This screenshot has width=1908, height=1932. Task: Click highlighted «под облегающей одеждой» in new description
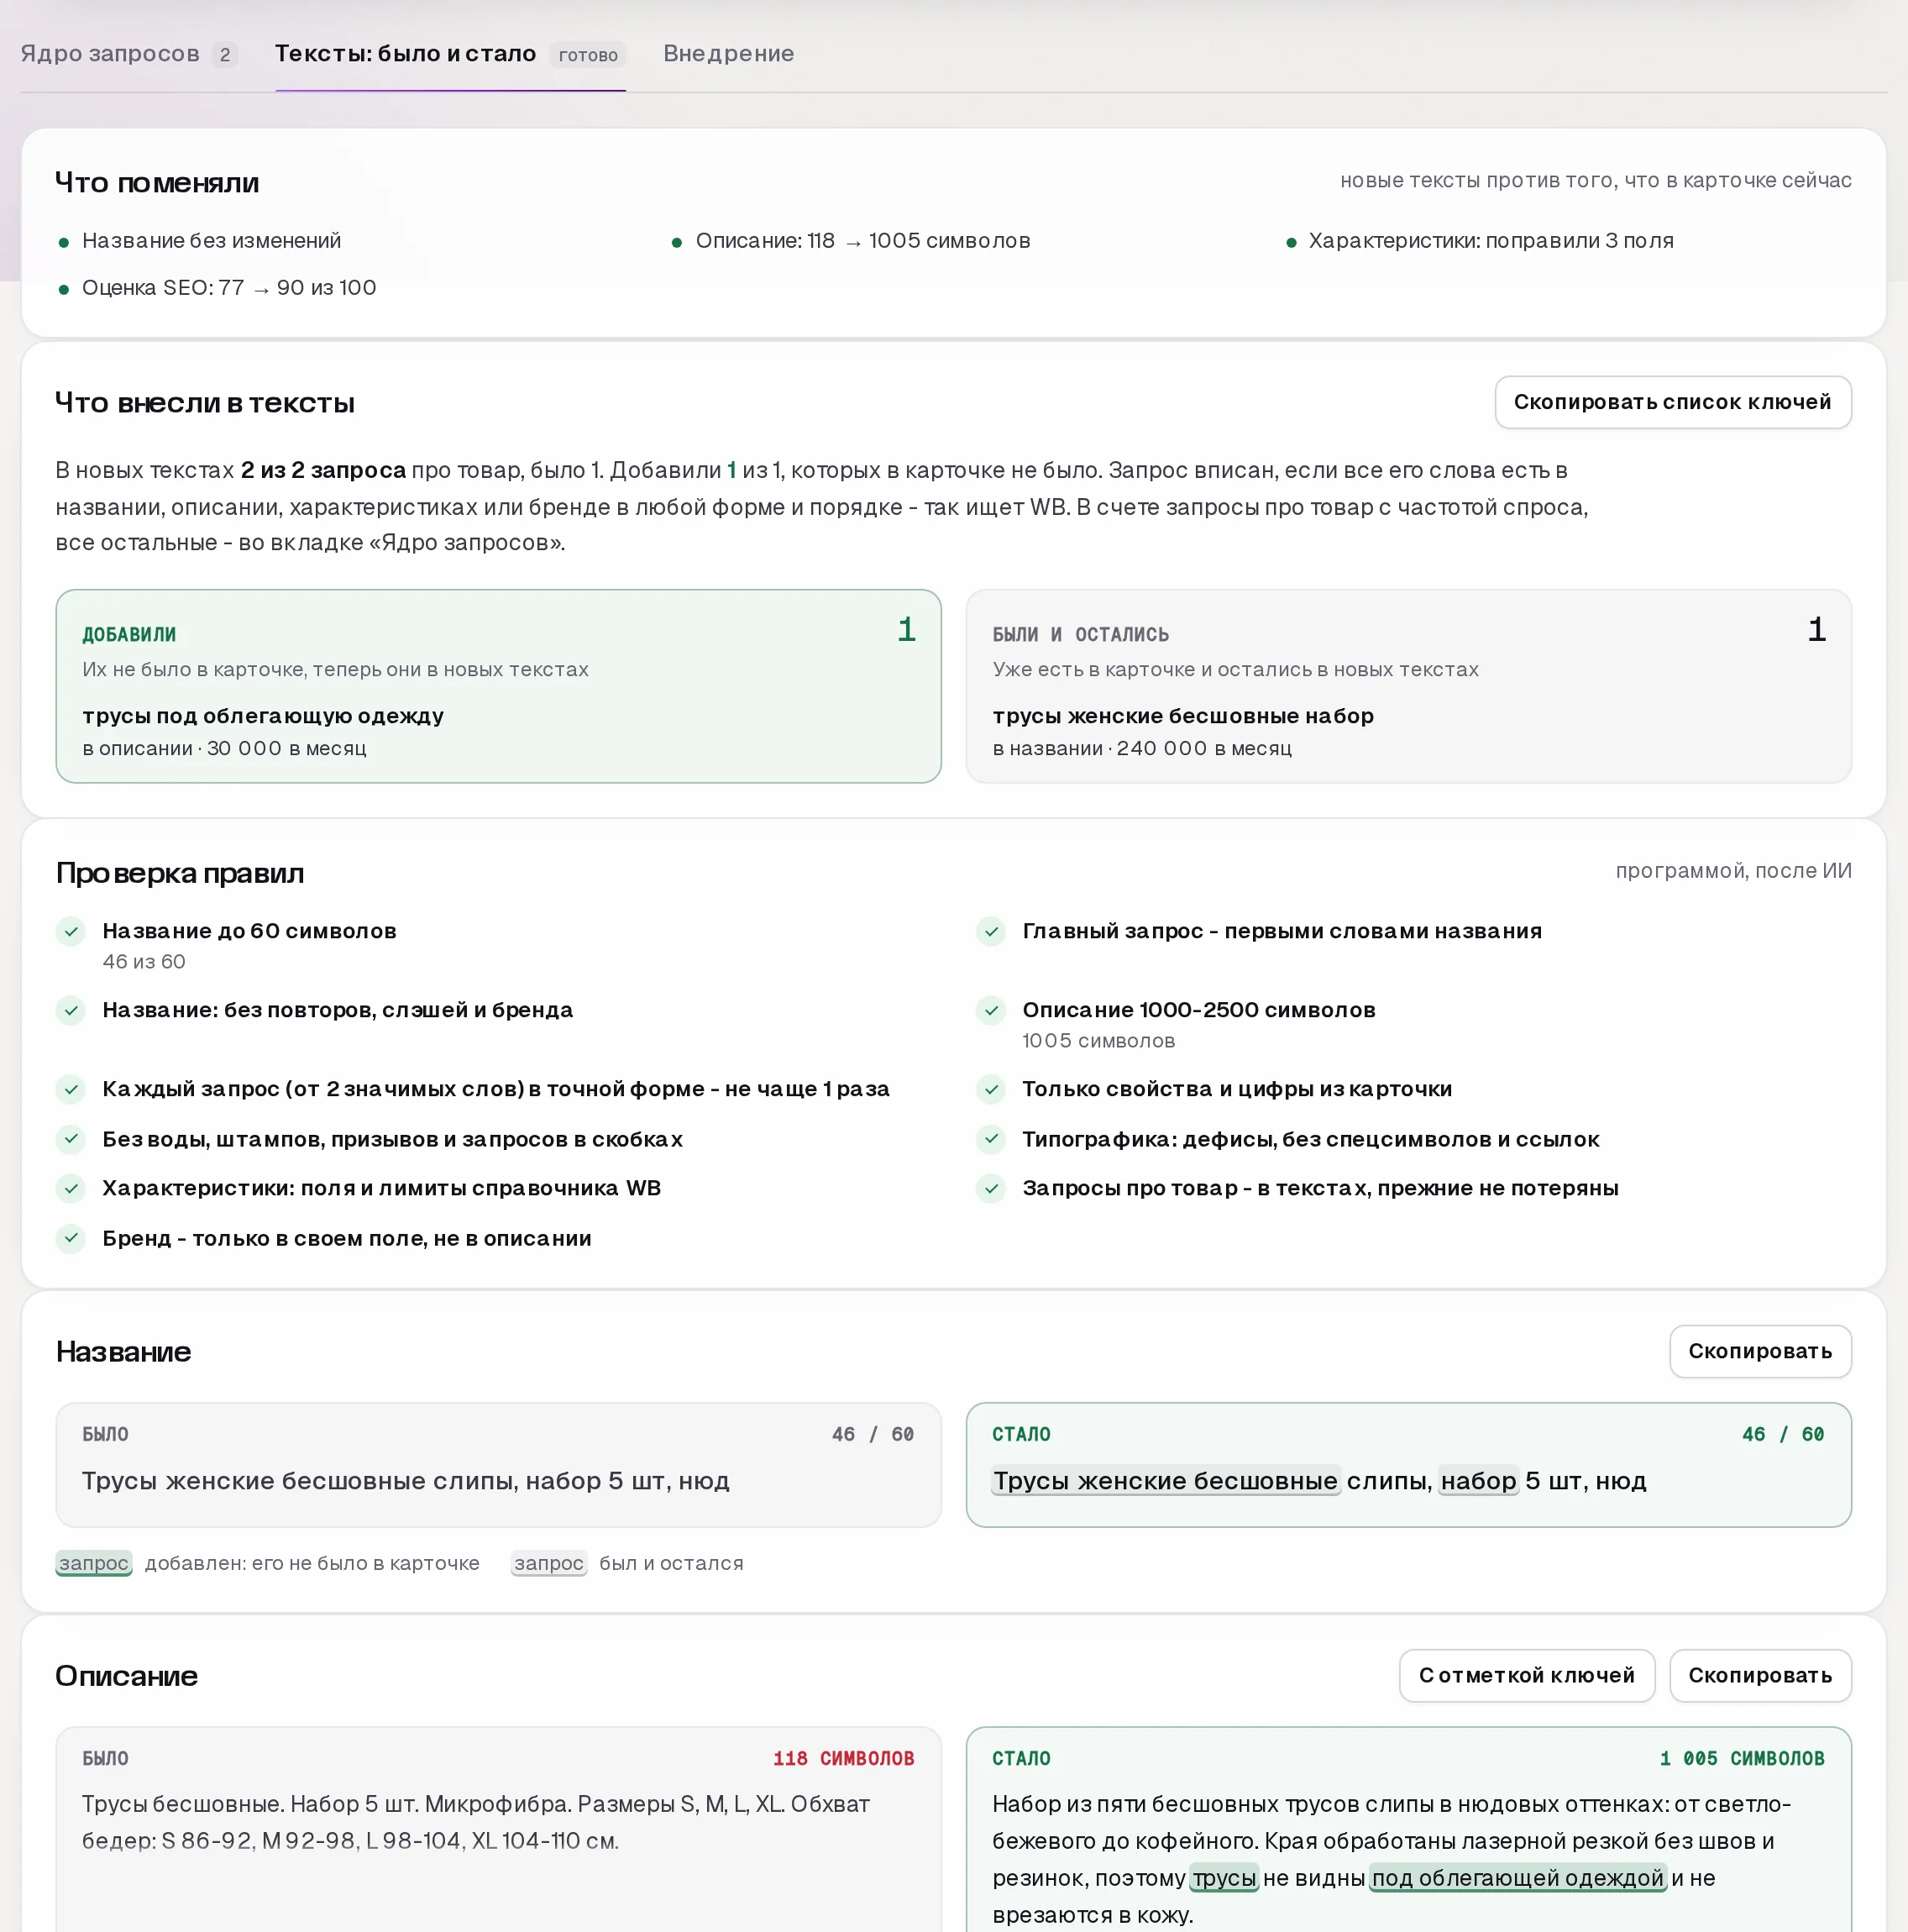pos(1518,1878)
